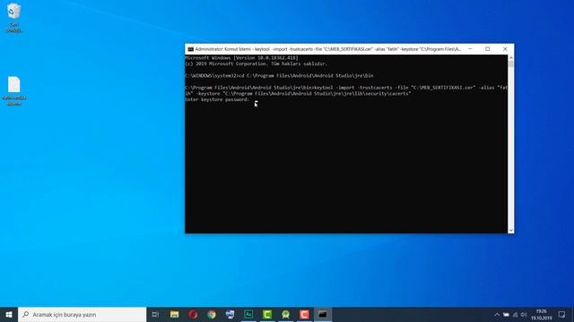This screenshot has height=322, width=574.
Task: Open the Windows Start menu
Action: click(x=9, y=314)
